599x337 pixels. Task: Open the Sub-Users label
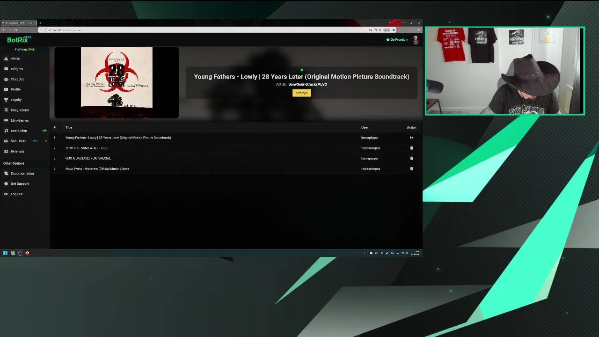coord(18,141)
